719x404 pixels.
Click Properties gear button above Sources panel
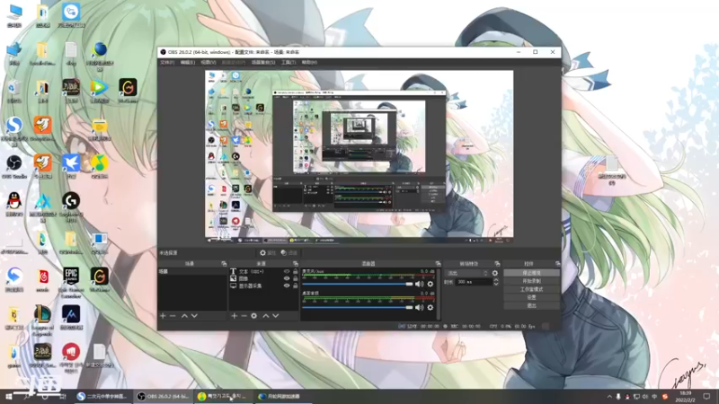(x=267, y=253)
